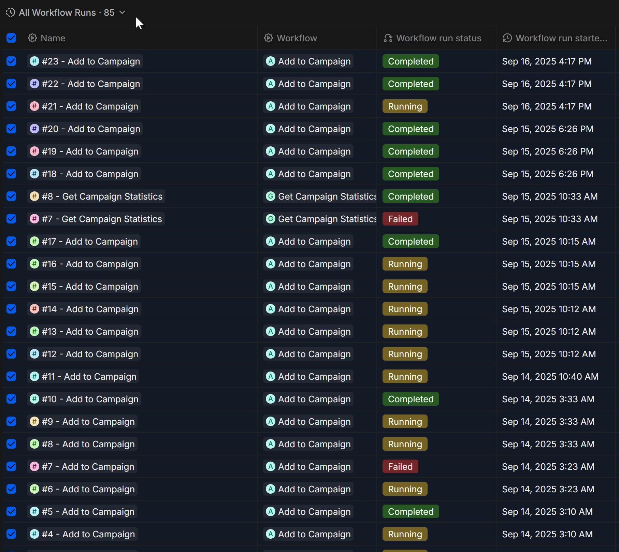Click the A workflow icon in row #7 Add to Campaign
Screen dimensions: 619x552
[271, 466]
